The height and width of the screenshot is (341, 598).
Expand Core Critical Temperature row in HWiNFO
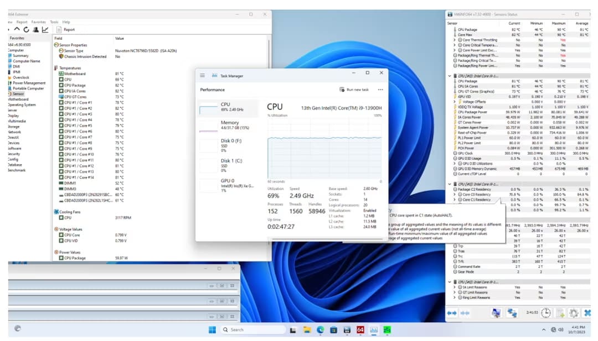tap(454, 45)
